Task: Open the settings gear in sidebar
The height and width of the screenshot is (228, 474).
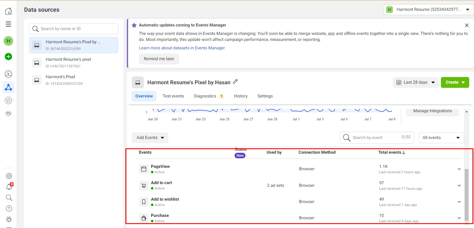Action: click(x=9, y=176)
